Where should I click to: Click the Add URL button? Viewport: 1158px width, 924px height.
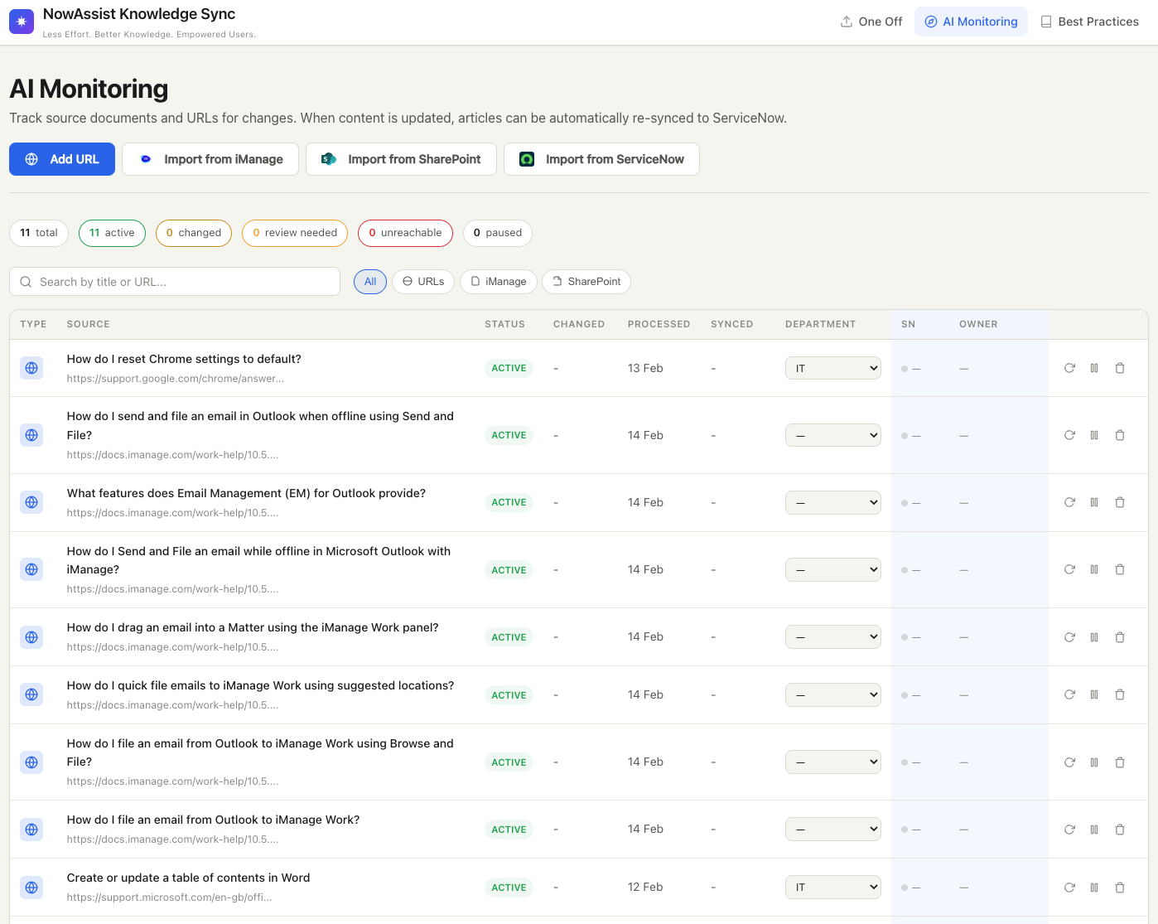61,158
